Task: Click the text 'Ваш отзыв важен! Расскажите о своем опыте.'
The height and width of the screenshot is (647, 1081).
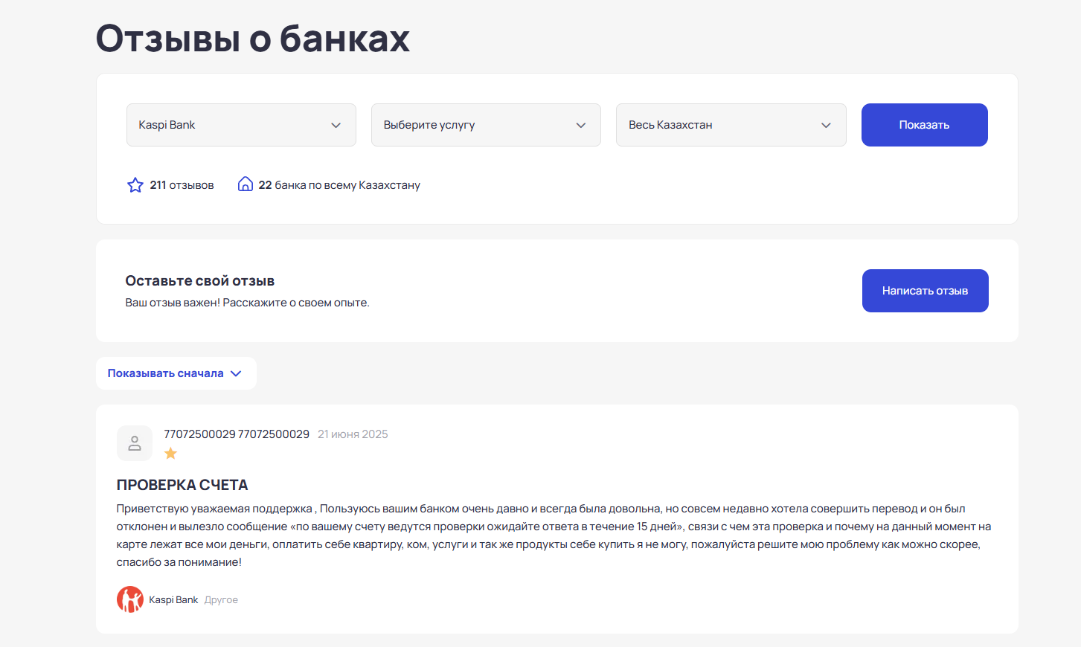Action: [x=247, y=303]
